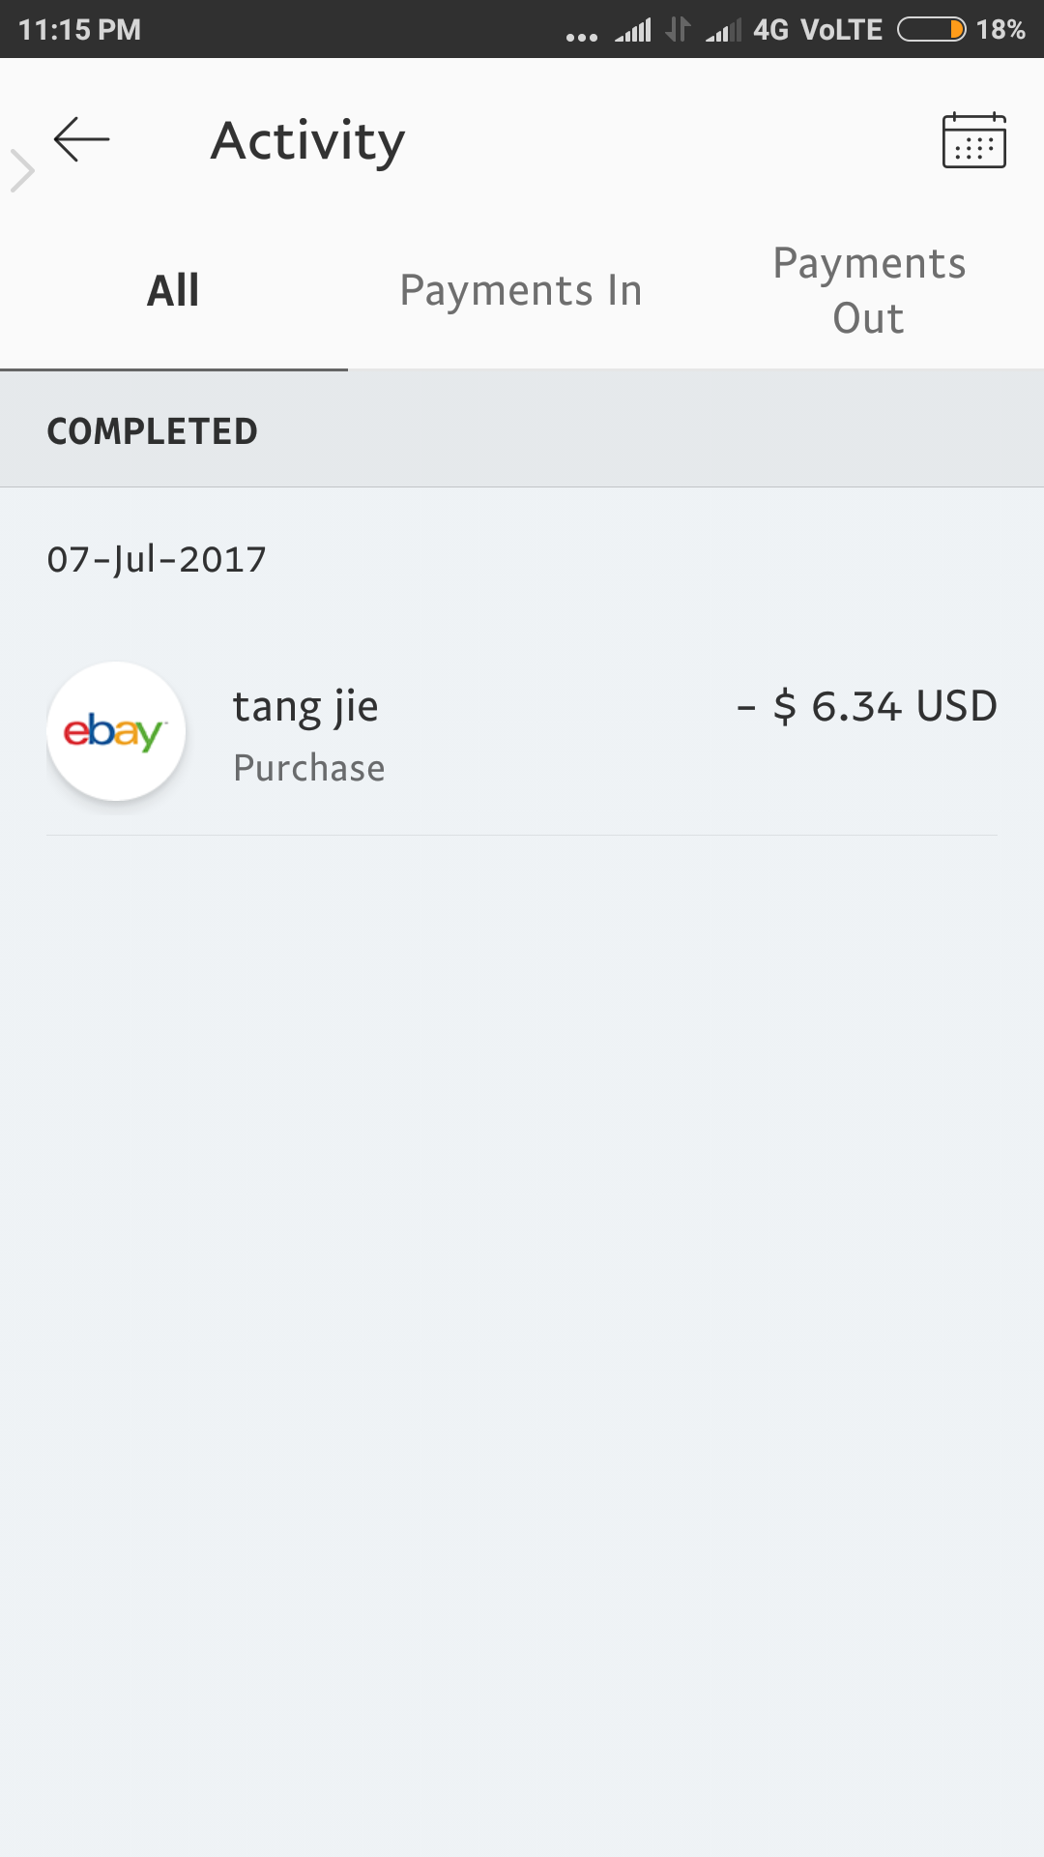Tap the small chevron at left edge
Viewport: 1044px width, 1857px height.
pos(22,171)
